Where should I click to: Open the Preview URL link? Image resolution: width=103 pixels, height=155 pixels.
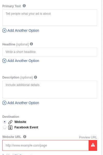point(88,137)
